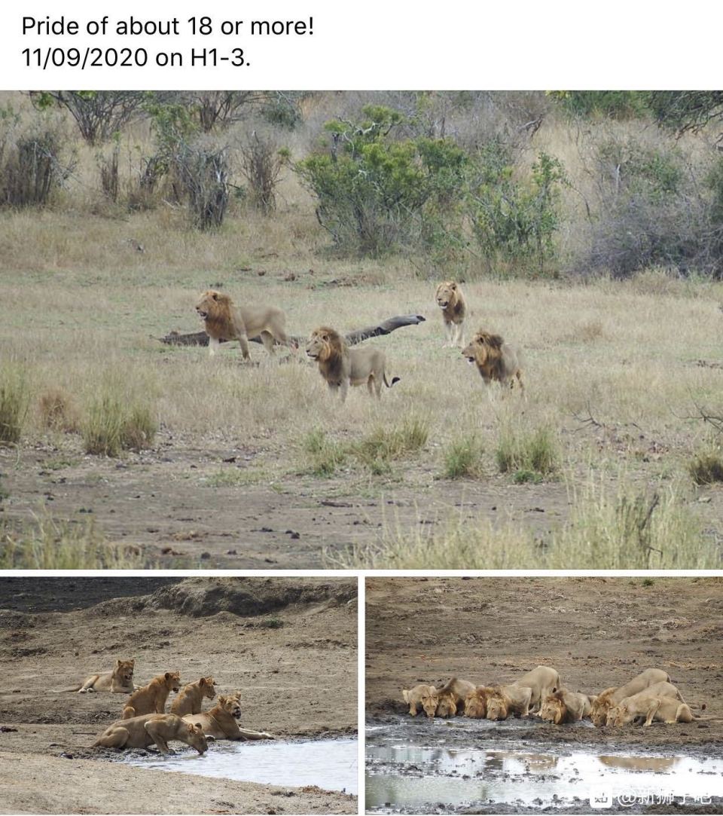Click the date text "11/09/2020"

(85, 57)
